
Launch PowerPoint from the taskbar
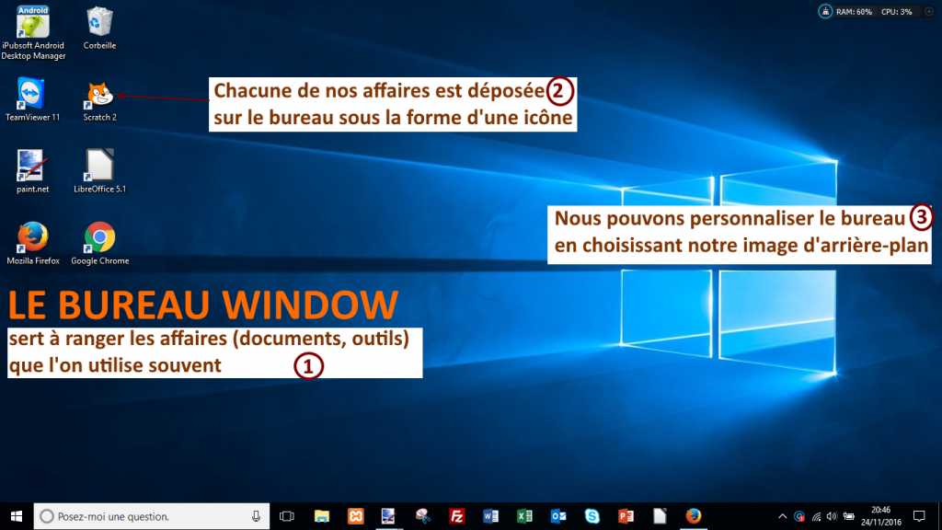[x=626, y=516]
